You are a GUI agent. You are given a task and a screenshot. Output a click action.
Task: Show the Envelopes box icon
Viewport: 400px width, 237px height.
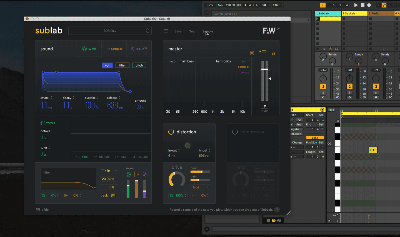tap(279, 220)
